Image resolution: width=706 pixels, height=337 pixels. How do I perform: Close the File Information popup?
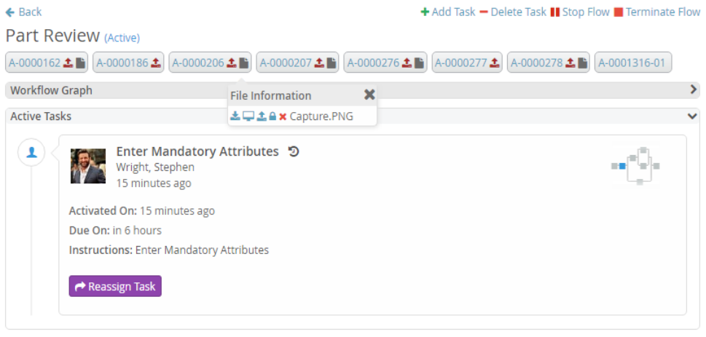tap(369, 95)
